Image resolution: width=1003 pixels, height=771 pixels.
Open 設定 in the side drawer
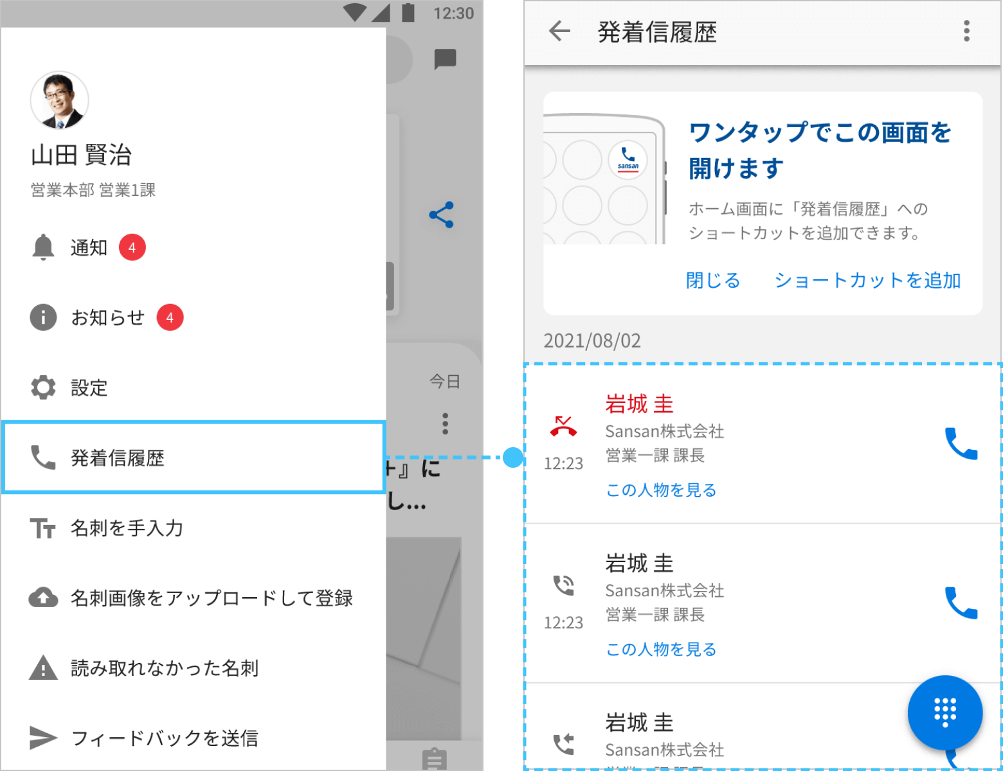point(193,387)
